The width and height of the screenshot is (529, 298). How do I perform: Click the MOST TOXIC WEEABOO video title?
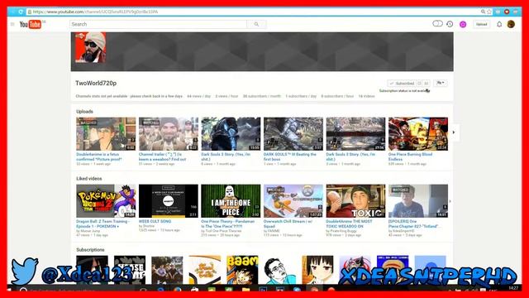(x=349, y=223)
